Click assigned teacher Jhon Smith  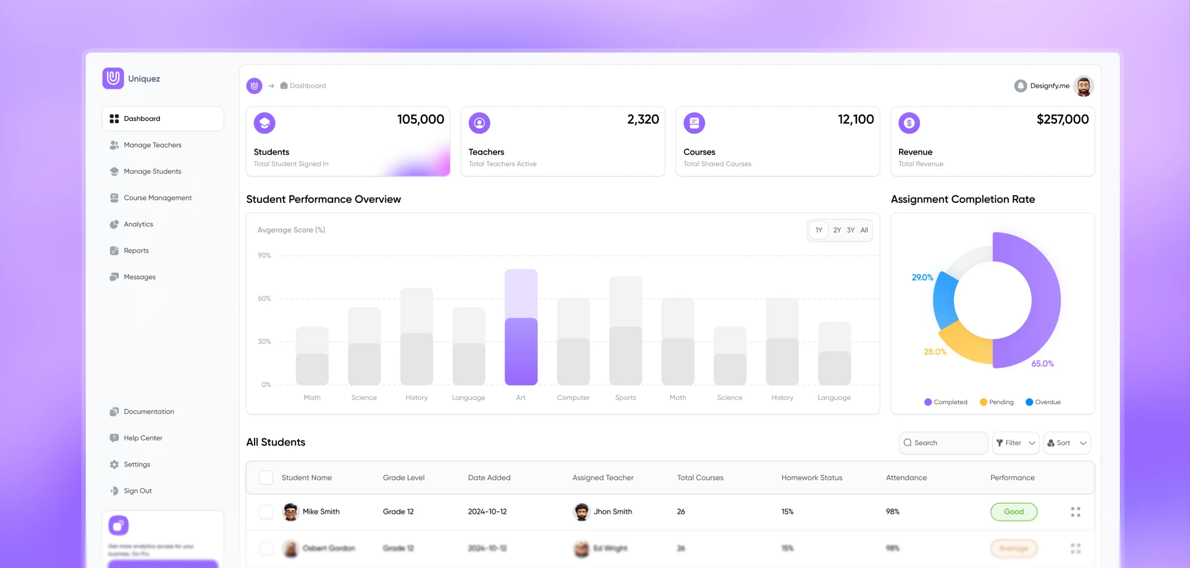tap(613, 512)
